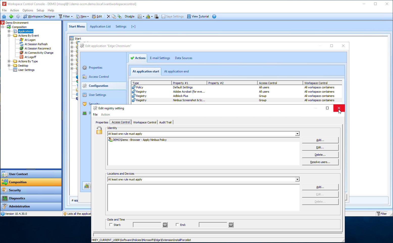Click the green Back arrow icon
Viewport: 393px width, 243px height.
click(x=11, y=16)
